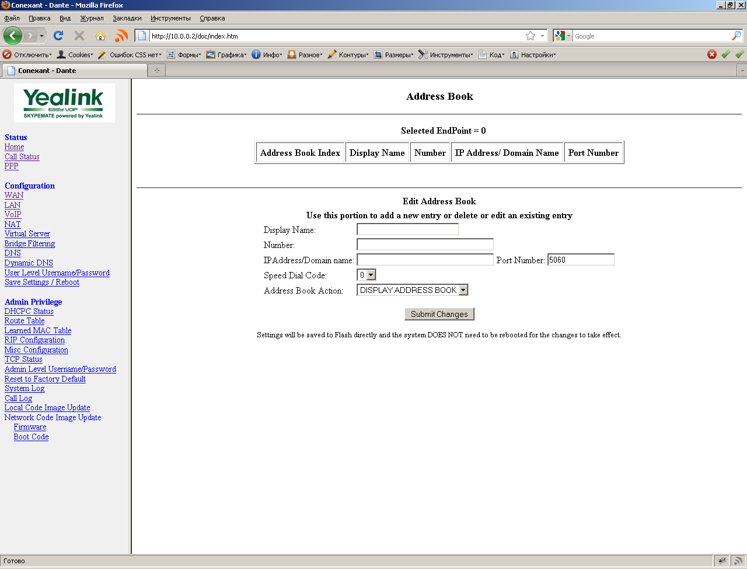Image resolution: width=747 pixels, height=569 pixels.
Task: Click the red error status icon
Action: click(712, 54)
